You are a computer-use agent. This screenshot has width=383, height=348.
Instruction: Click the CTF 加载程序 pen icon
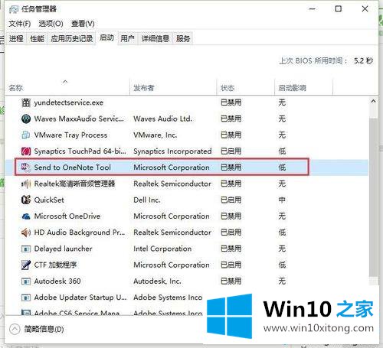point(26,265)
